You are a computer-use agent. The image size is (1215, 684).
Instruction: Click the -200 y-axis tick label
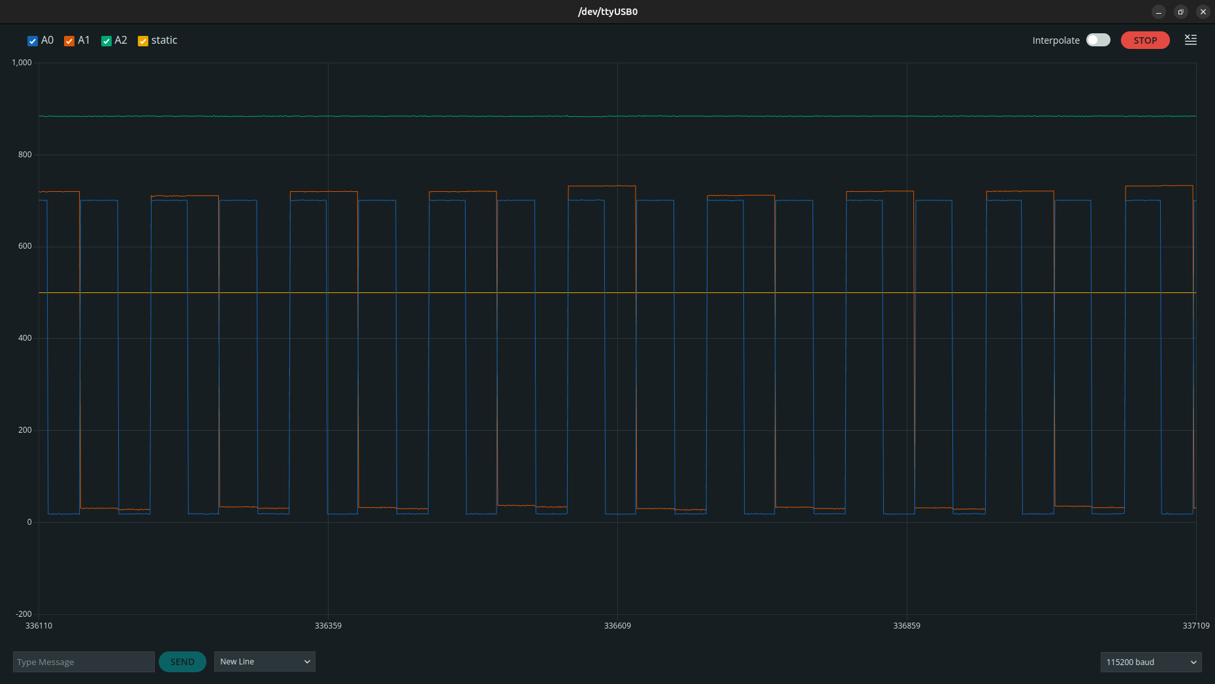click(x=24, y=614)
